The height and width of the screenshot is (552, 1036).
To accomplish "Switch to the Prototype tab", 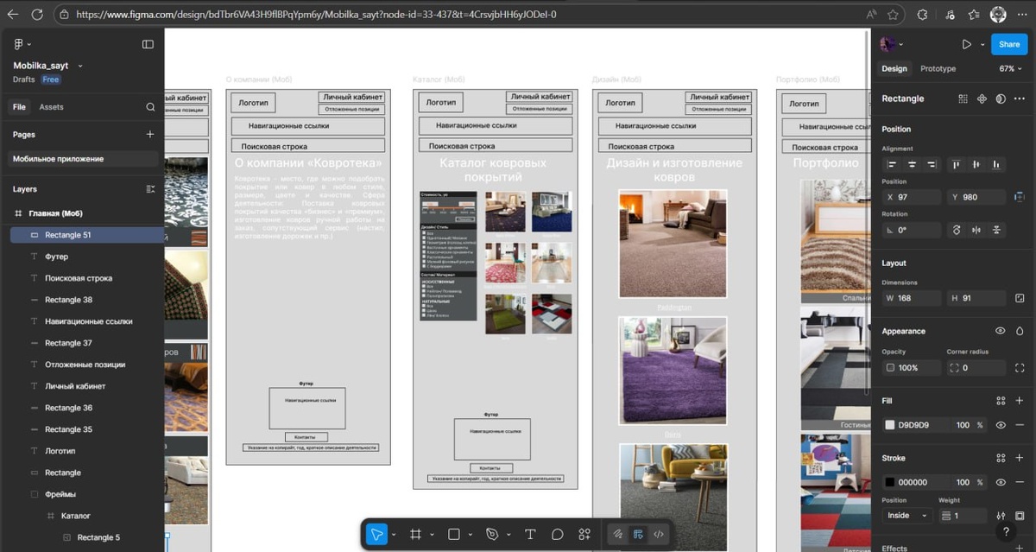I will 938,69.
